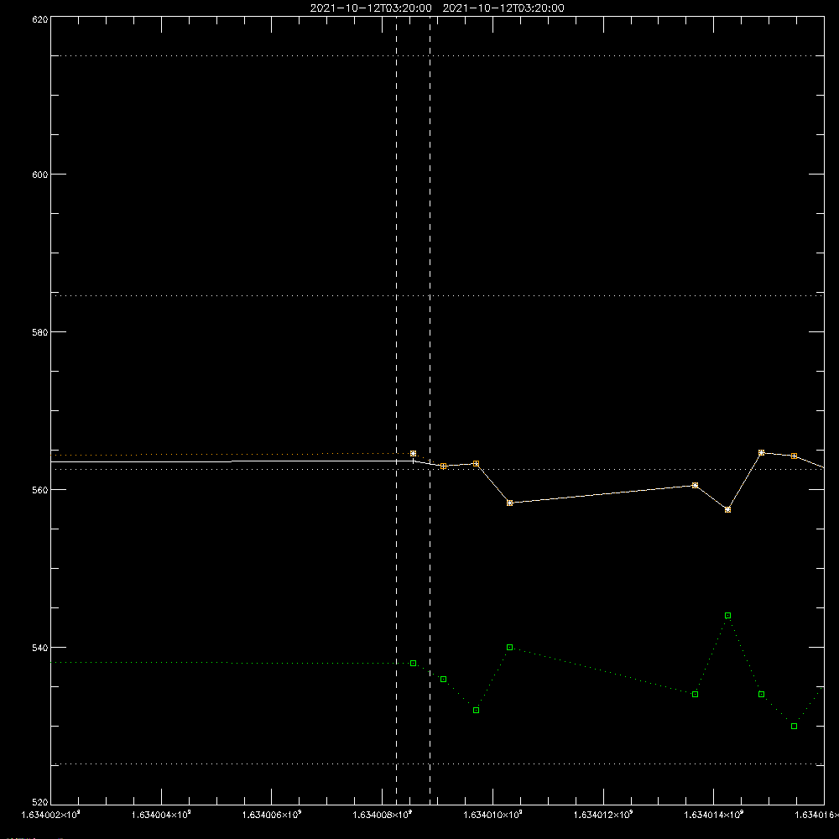Image resolution: width=839 pixels, height=839 pixels.
Task: Select the green data marker on the 540 level
Action: coord(509,648)
